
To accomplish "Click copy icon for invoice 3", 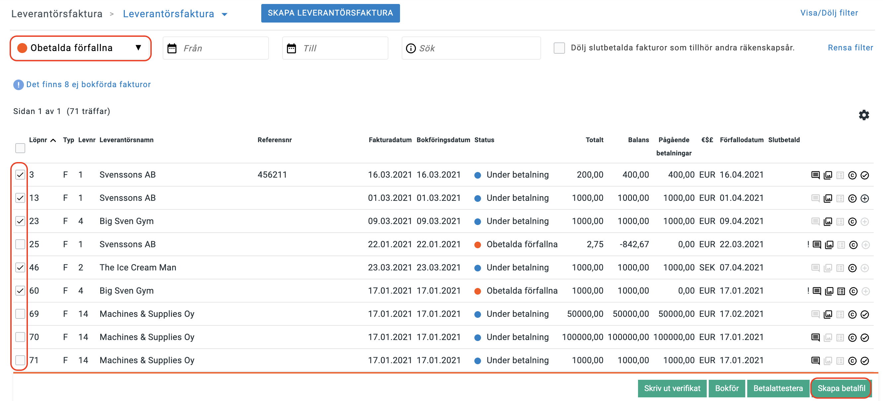I will click(852, 175).
